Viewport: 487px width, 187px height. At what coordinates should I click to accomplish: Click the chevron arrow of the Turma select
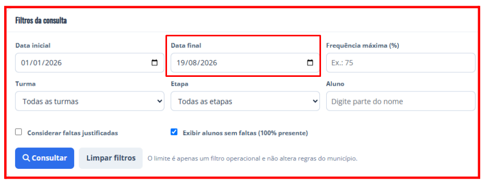[160, 101]
